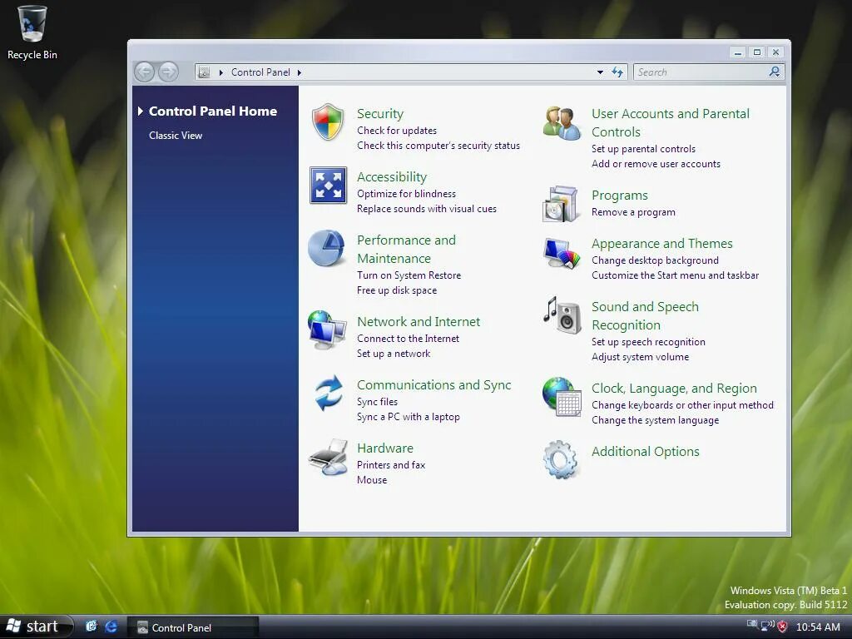Open Communications and Sync icon
This screenshot has height=639, width=852.
pyautogui.click(x=328, y=394)
